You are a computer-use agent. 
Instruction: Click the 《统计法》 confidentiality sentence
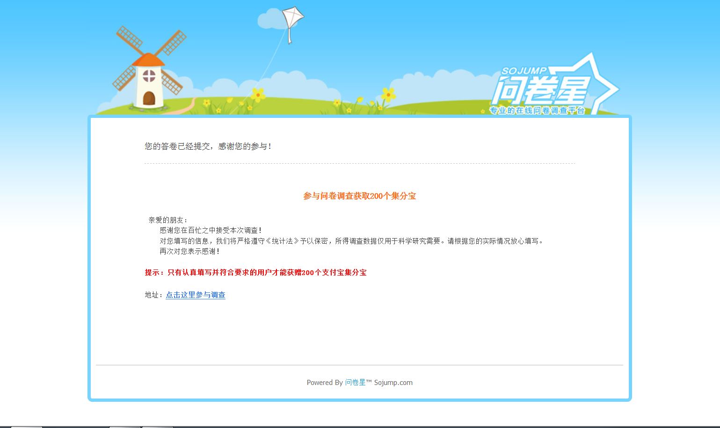click(351, 241)
